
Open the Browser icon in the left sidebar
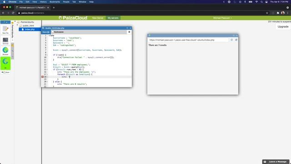tap(5, 51)
